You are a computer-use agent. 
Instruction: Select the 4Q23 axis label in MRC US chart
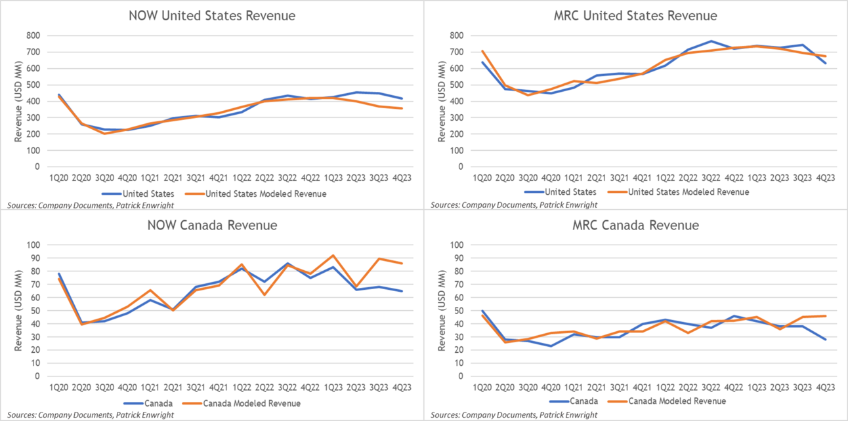pyautogui.click(x=826, y=177)
